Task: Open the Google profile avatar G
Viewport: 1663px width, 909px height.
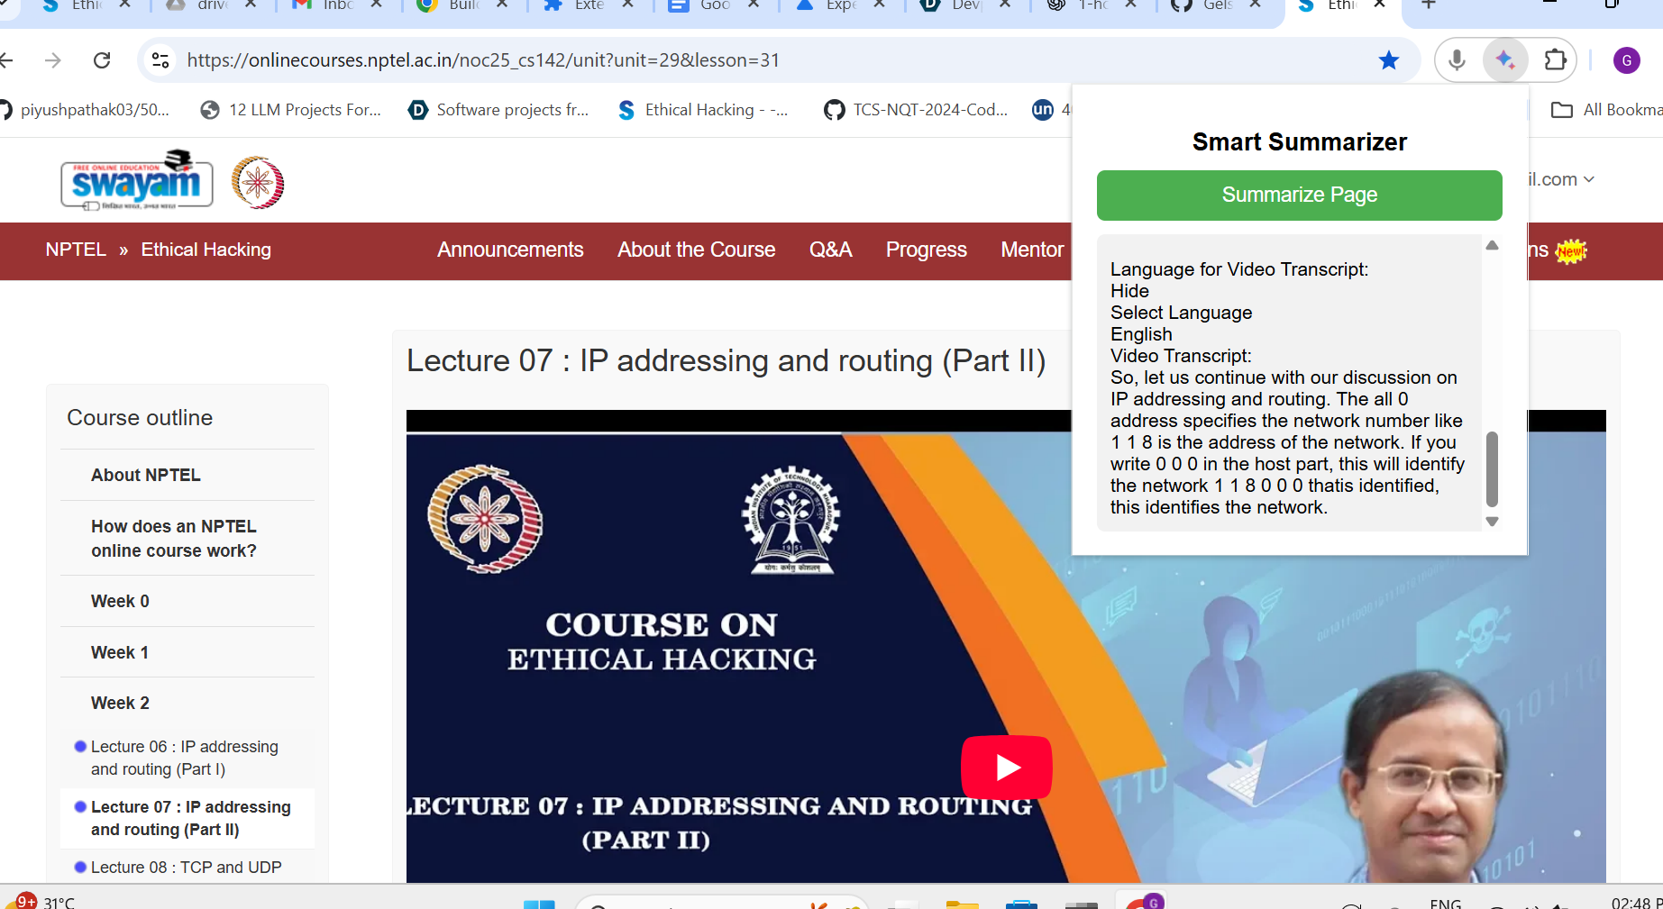Action: pos(1626,60)
